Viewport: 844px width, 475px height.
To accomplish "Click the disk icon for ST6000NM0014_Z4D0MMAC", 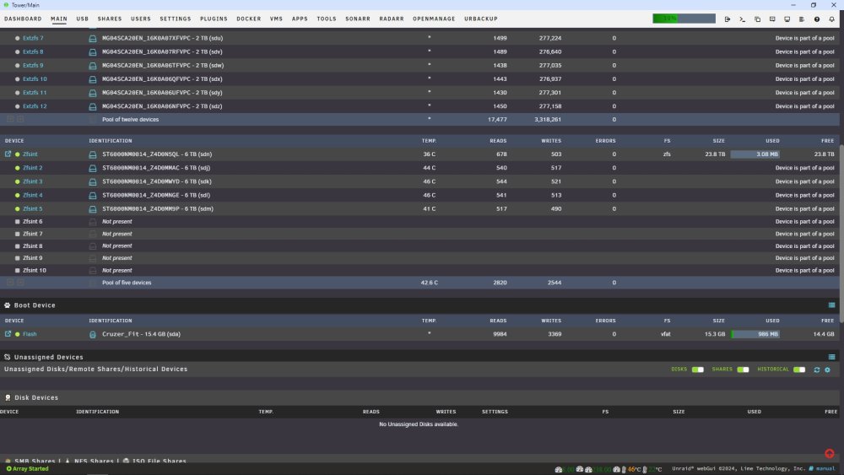I will 93,168.
